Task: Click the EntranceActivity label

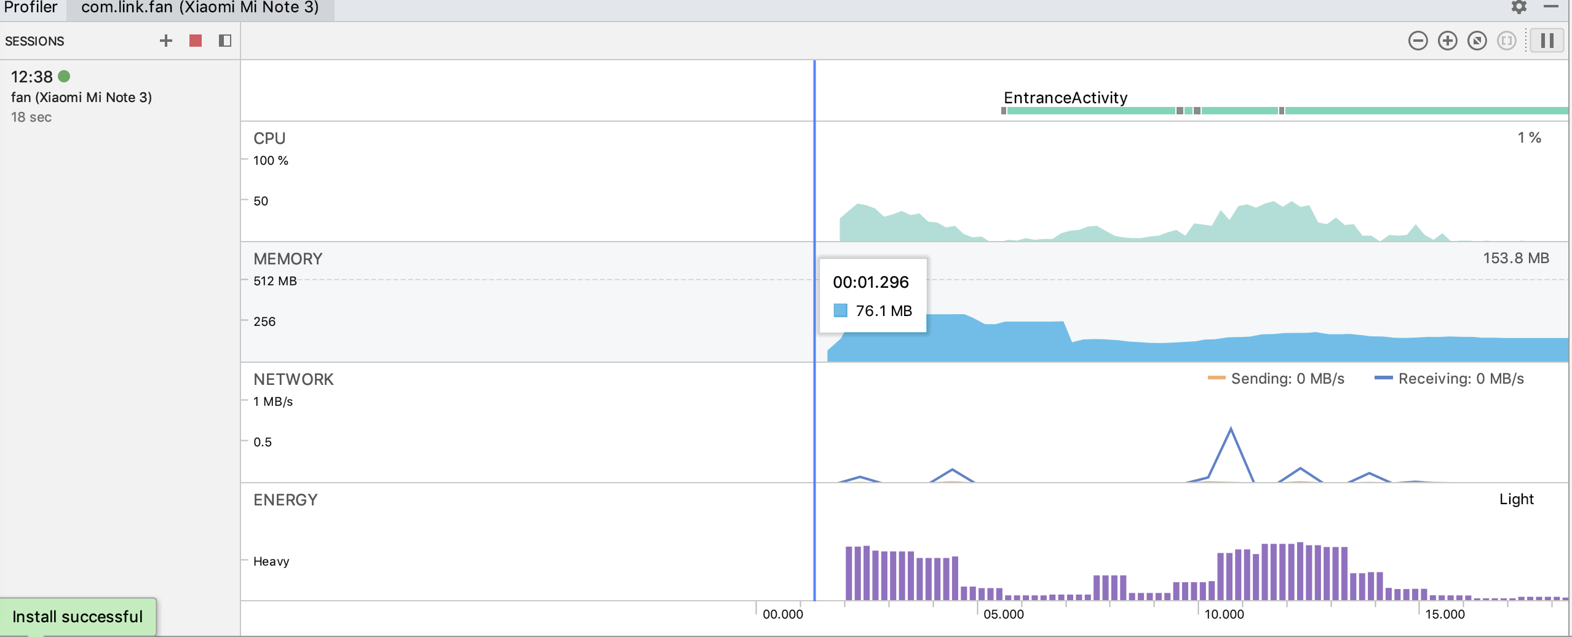Action: coord(1065,98)
